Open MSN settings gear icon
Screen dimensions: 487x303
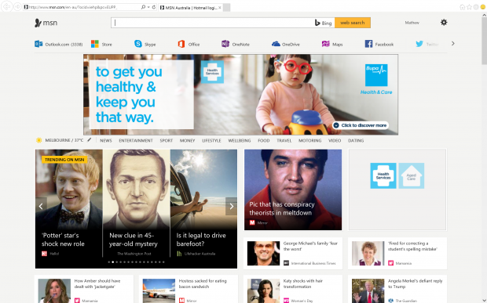click(x=444, y=22)
